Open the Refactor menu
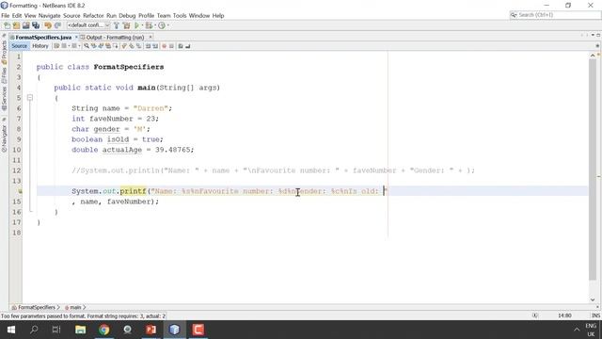The image size is (602, 339). tap(93, 15)
